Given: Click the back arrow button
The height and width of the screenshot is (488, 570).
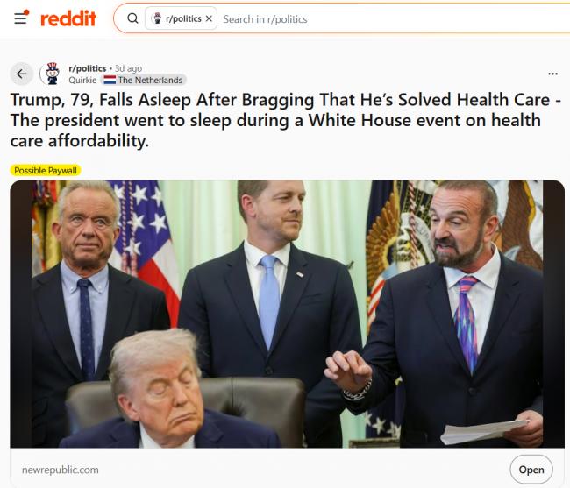Looking at the screenshot, I should pyautogui.click(x=21, y=74).
